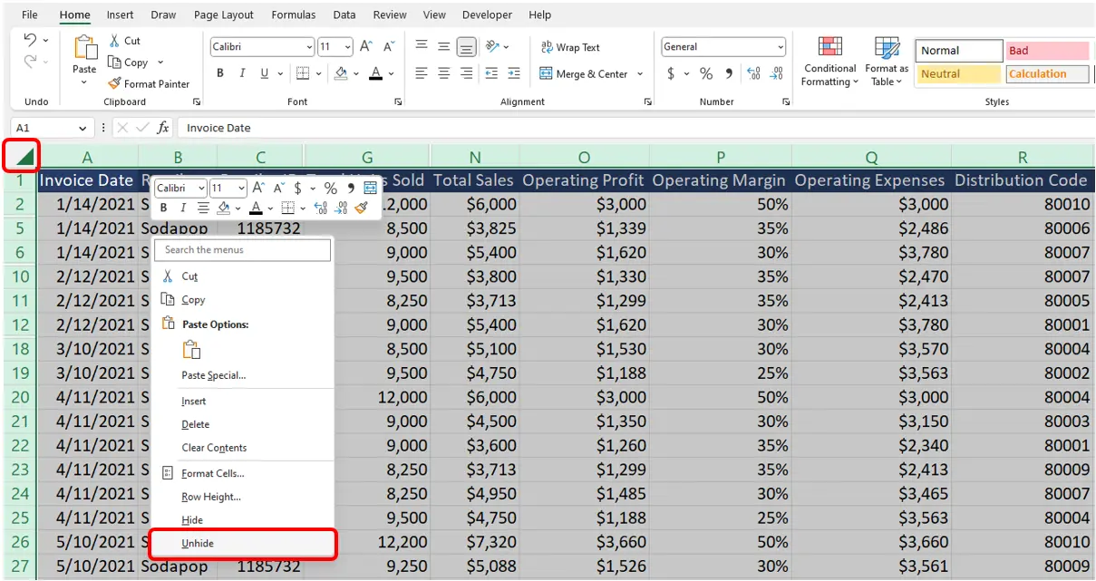Select the Percent Style icon in the ribbon
1096x581 pixels.
tap(705, 73)
